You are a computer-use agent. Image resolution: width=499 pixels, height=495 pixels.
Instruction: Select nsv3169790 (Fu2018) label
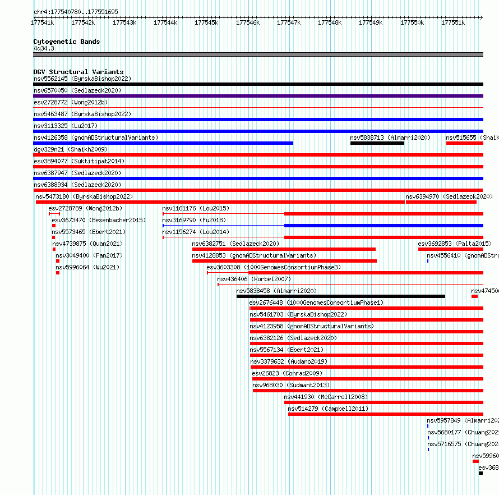coord(194,220)
